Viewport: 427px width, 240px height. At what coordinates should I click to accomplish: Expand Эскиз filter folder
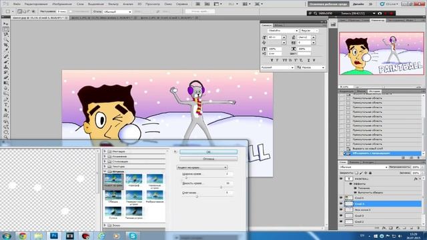pos(105,225)
